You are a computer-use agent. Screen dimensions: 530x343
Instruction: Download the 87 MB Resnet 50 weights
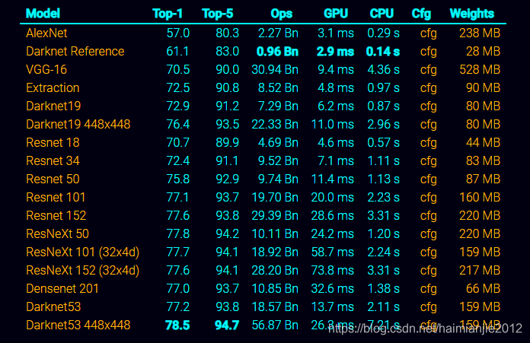(483, 179)
